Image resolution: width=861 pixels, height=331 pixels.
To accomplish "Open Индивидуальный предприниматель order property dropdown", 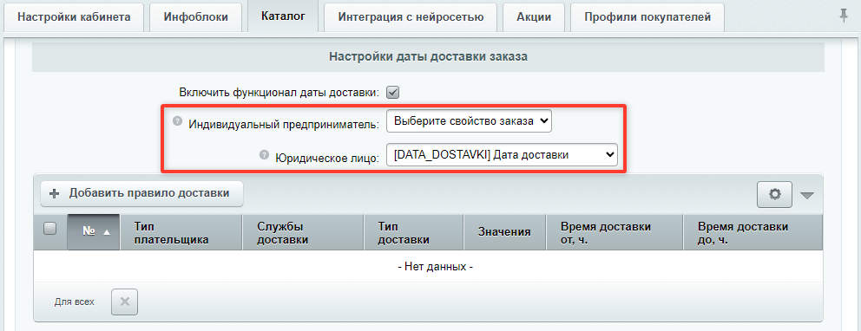I will (469, 121).
